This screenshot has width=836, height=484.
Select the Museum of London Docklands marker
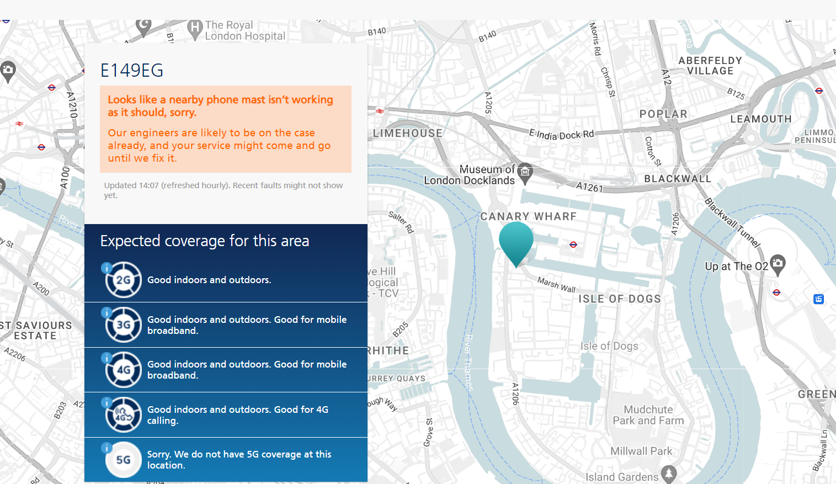525,172
